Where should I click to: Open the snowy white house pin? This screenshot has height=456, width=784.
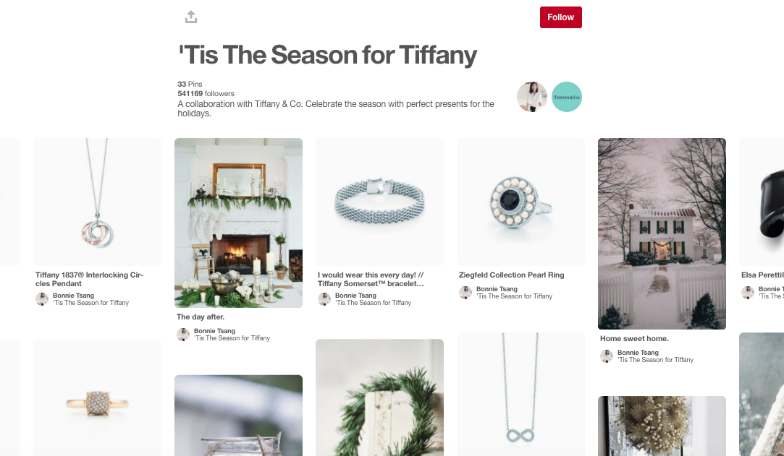click(x=662, y=233)
